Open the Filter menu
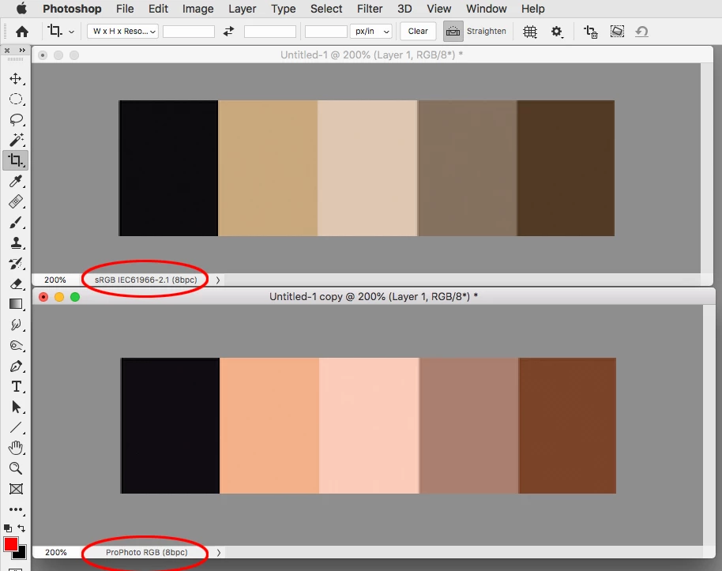The height and width of the screenshot is (571, 722). (x=370, y=9)
